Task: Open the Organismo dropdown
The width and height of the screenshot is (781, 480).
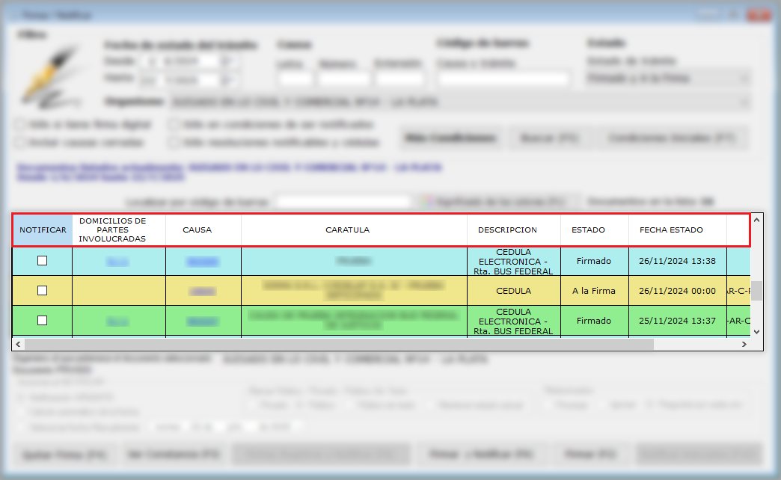Action: click(744, 102)
